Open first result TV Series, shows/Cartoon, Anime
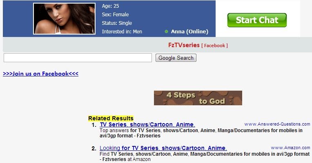 147,124
